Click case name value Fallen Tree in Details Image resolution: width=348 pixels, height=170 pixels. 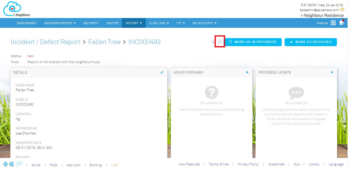coord(25,90)
